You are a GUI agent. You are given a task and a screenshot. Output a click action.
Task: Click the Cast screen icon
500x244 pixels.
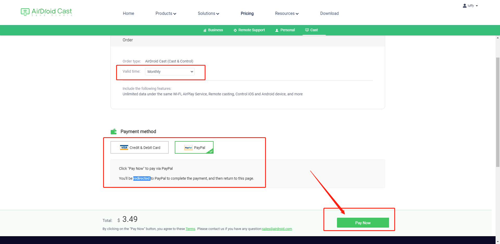(307, 30)
